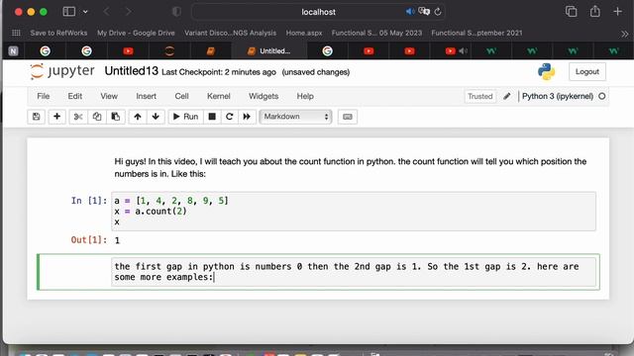Screen dimensions: 634x356
Task: Click the Python 3 (ipykernel) kernel name
Action: click(x=558, y=96)
